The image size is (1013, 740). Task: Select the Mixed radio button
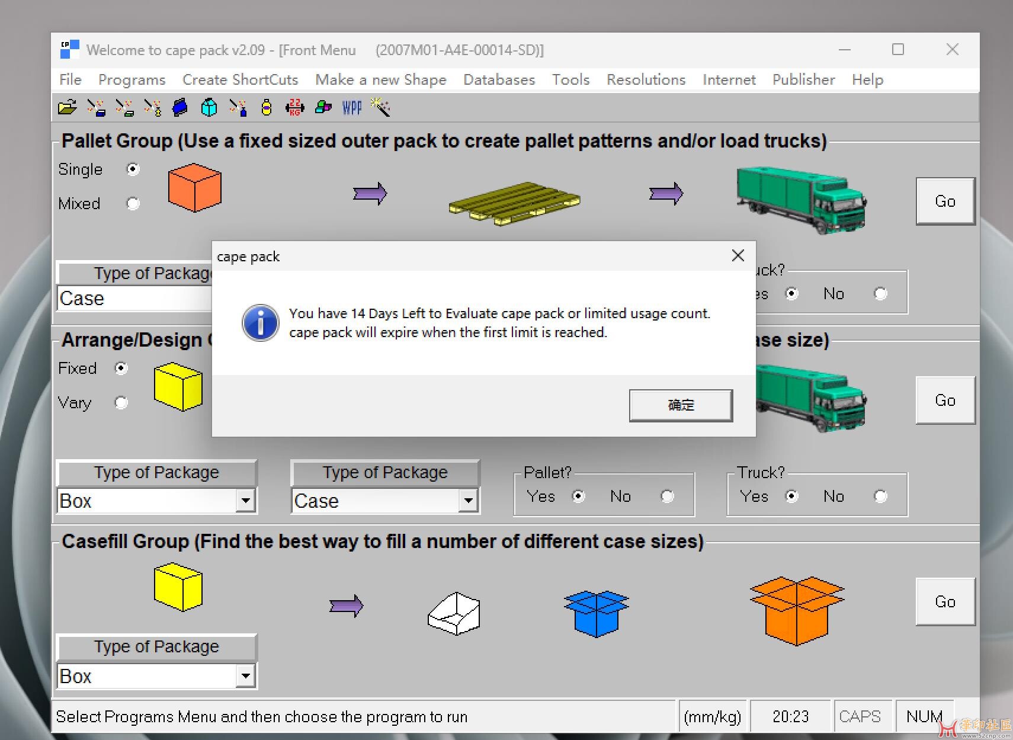(x=133, y=204)
